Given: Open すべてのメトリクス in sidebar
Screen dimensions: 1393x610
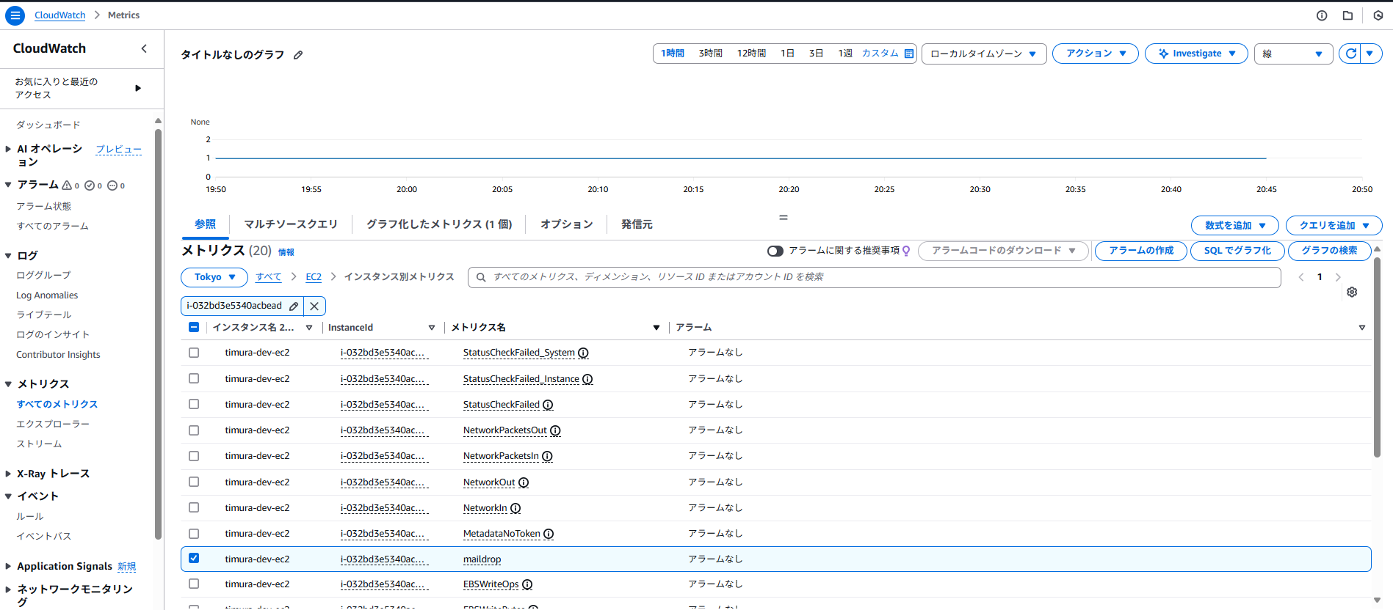Looking at the screenshot, I should 57,404.
